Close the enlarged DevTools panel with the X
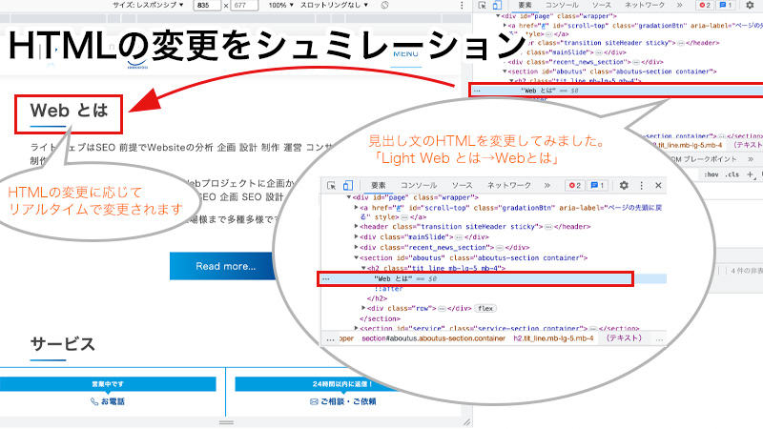 658,185
